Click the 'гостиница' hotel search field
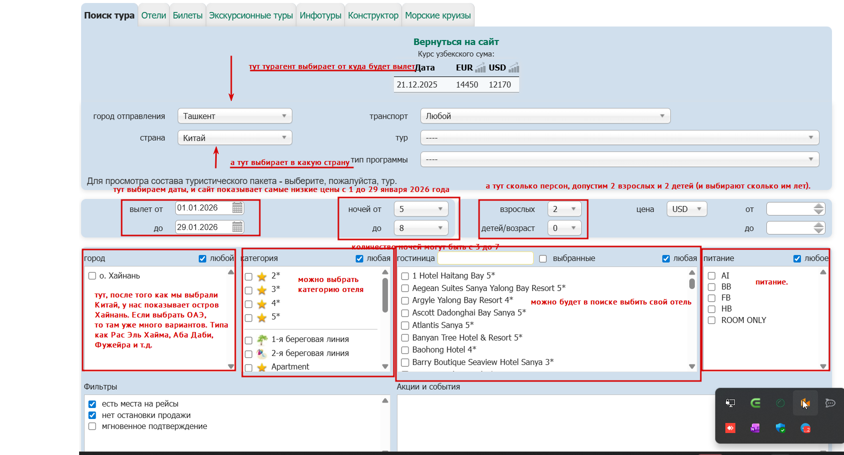844x455 pixels. pos(485,258)
